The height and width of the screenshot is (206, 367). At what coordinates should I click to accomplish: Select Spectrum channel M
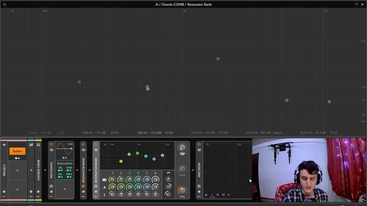(x=223, y=195)
